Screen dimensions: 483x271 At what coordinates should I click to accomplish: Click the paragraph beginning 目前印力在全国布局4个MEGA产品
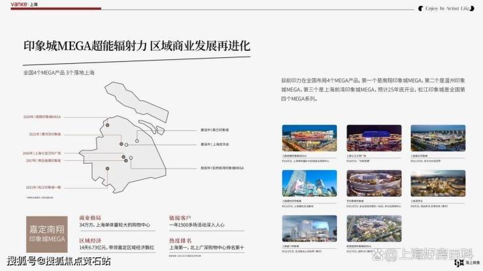(373, 89)
